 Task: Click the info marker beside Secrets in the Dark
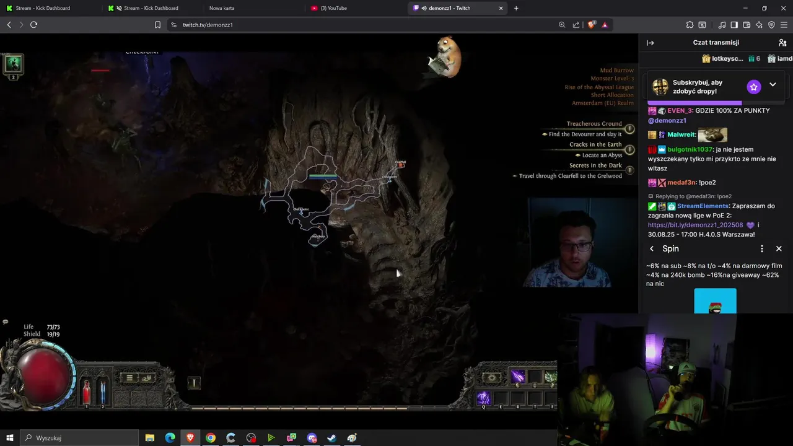point(629,170)
